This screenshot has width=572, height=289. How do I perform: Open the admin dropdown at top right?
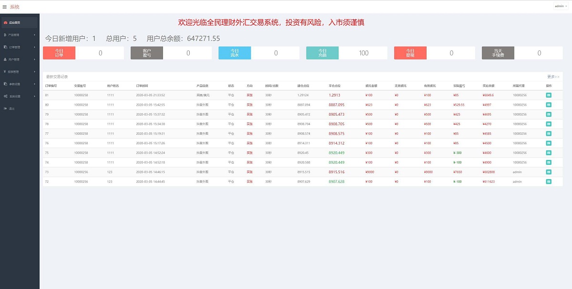tap(560, 5)
